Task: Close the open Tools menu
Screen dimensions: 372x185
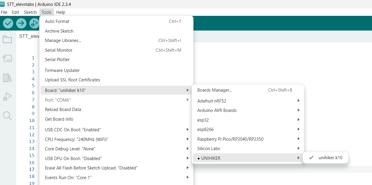Action: point(46,12)
